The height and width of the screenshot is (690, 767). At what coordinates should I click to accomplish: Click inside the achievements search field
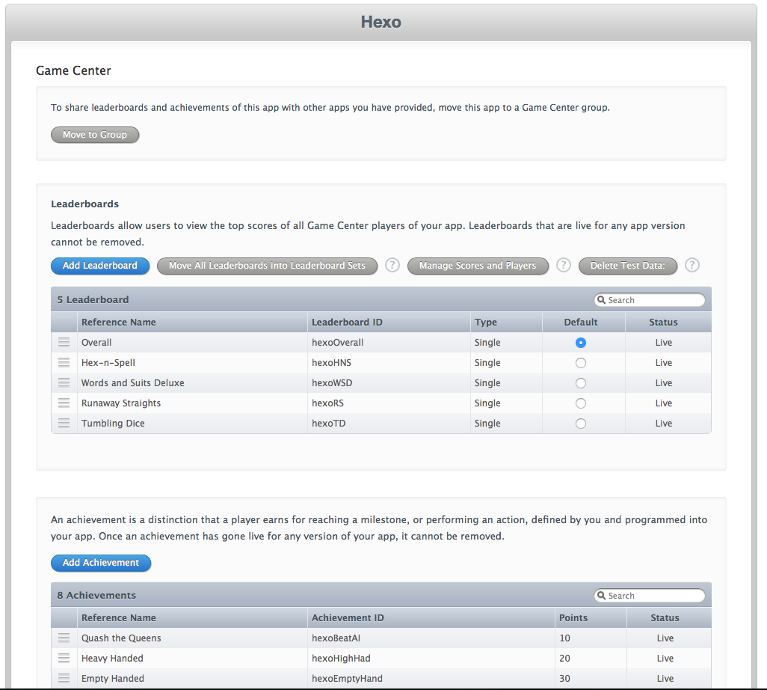pos(654,595)
